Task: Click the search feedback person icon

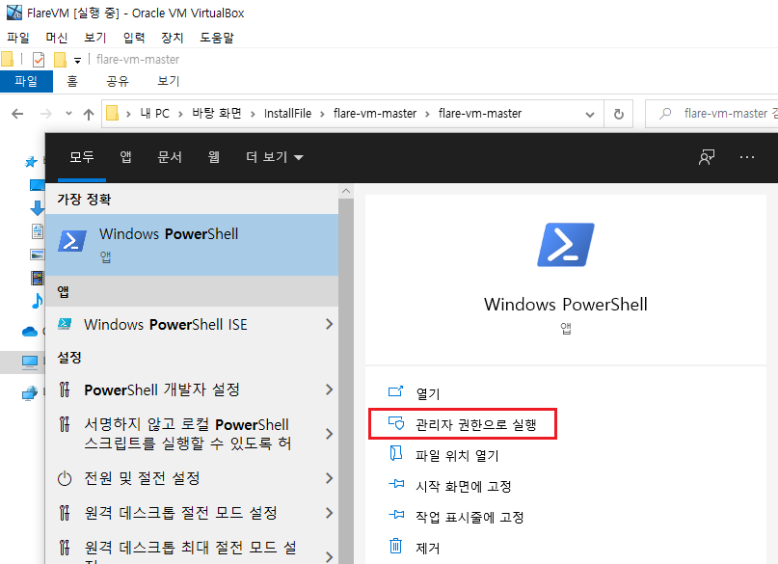Action: pyautogui.click(x=707, y=157)
